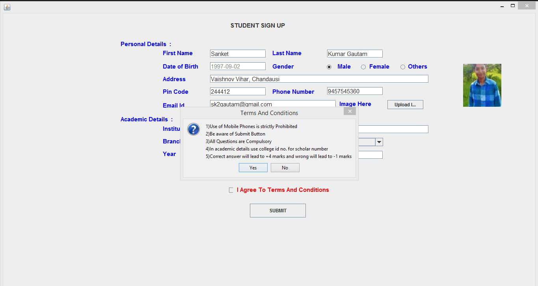Open the Branch dropdown list
538x286 pixels.
click(x=378, y=142)
